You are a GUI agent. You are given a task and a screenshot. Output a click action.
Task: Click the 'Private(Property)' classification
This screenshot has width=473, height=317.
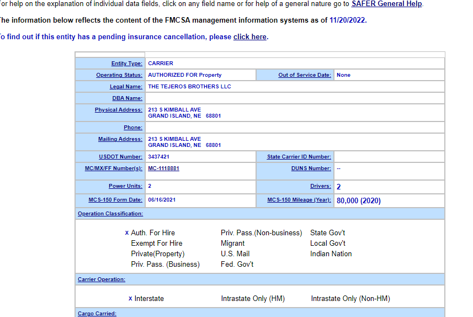(x=158, y=254)
